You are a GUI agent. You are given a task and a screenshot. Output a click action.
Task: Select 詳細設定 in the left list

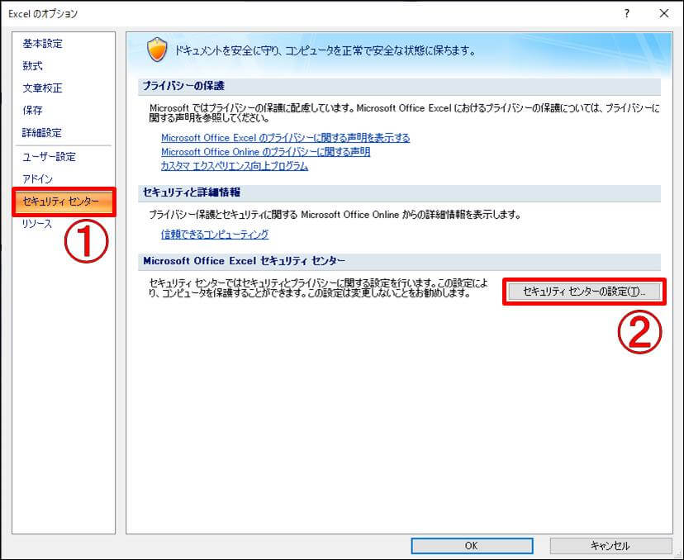42,133
